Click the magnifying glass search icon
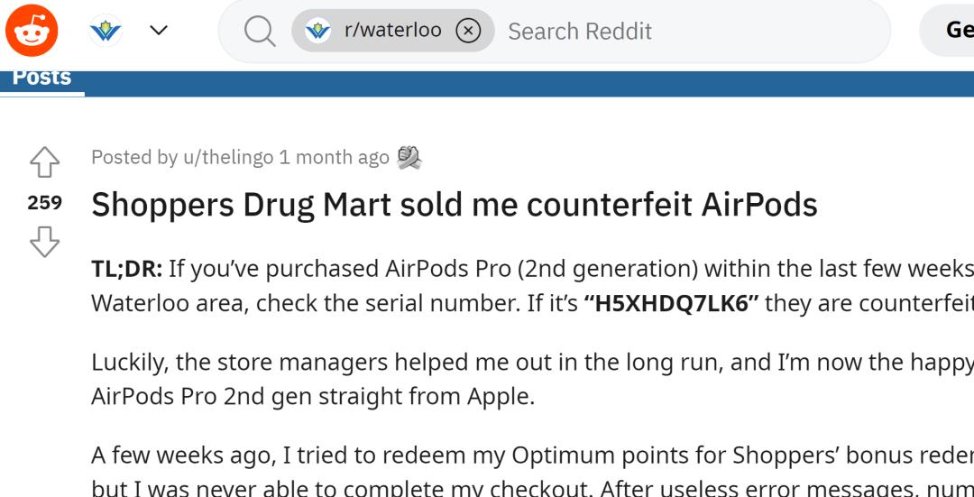Image resolution: width=974 pixels, height=497 pixels. (x=261, y=31)
